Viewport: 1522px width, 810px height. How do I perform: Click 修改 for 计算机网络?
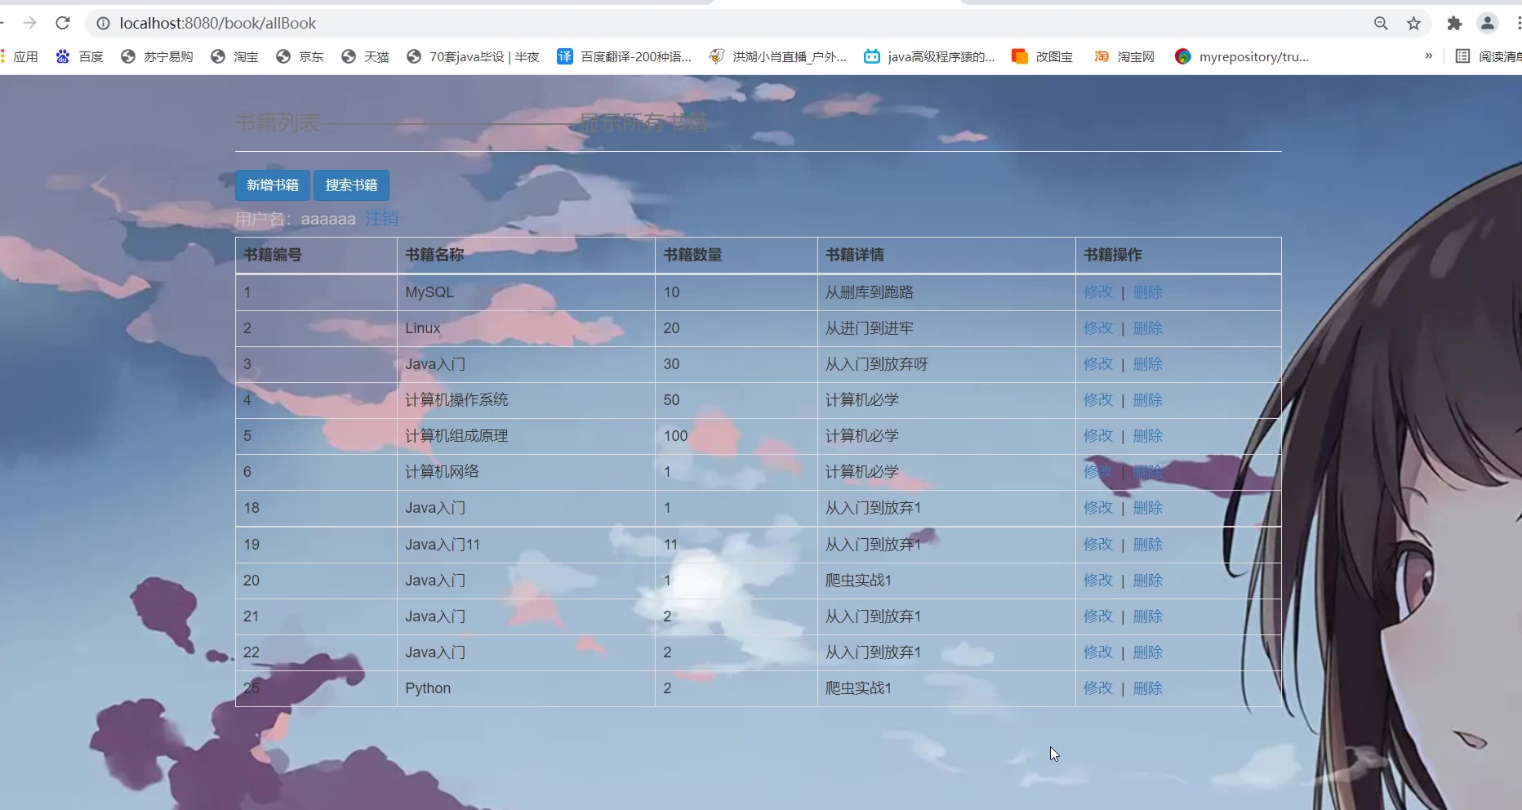[x=1098, y=472]
